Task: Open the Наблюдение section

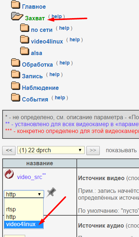Action: tap(40, 88)
